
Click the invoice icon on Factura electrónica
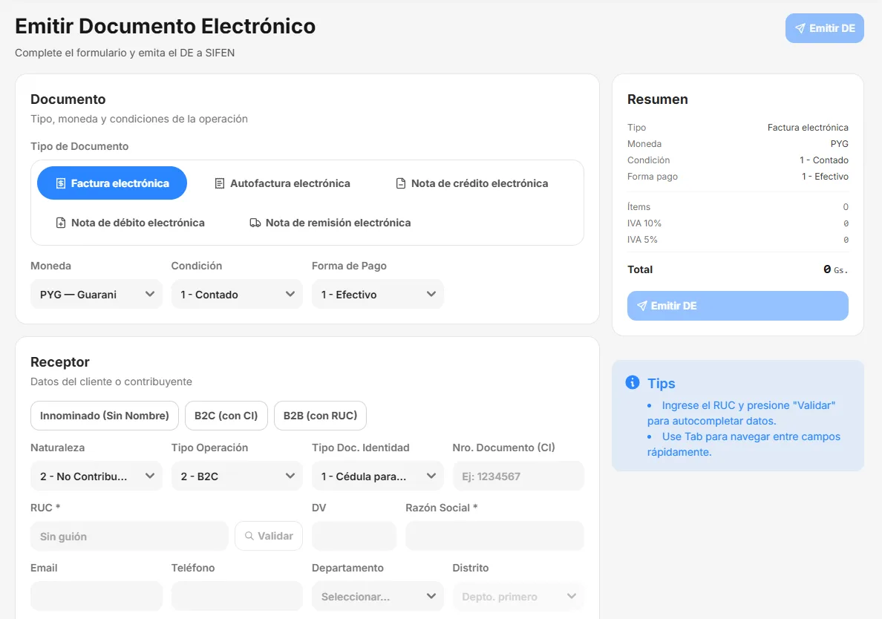pyautogui.click(x=61, y=183)
